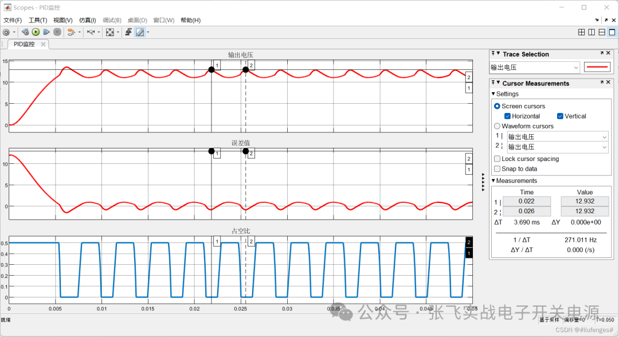Enable Snap to data checkbox

tap(497, 169)
